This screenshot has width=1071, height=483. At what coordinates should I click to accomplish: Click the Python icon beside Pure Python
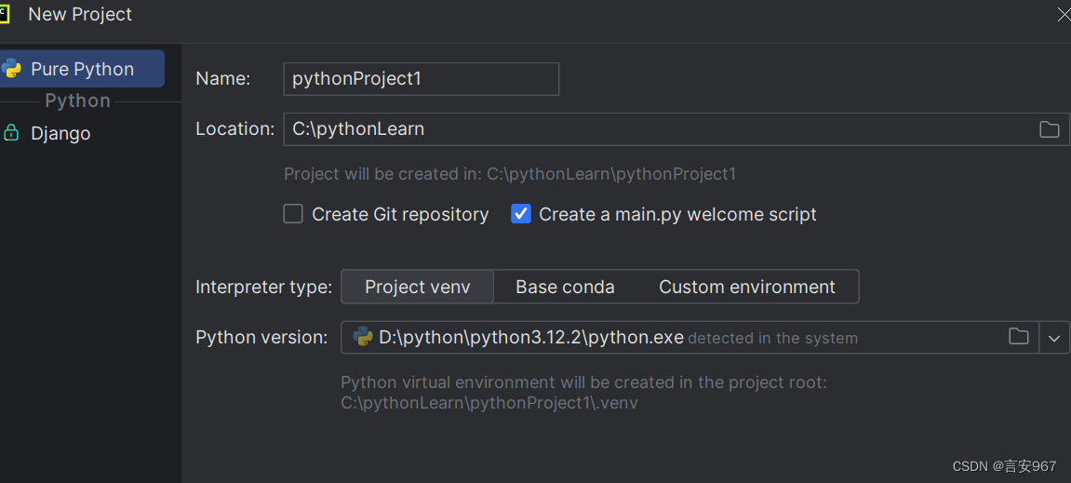(11, 69)
